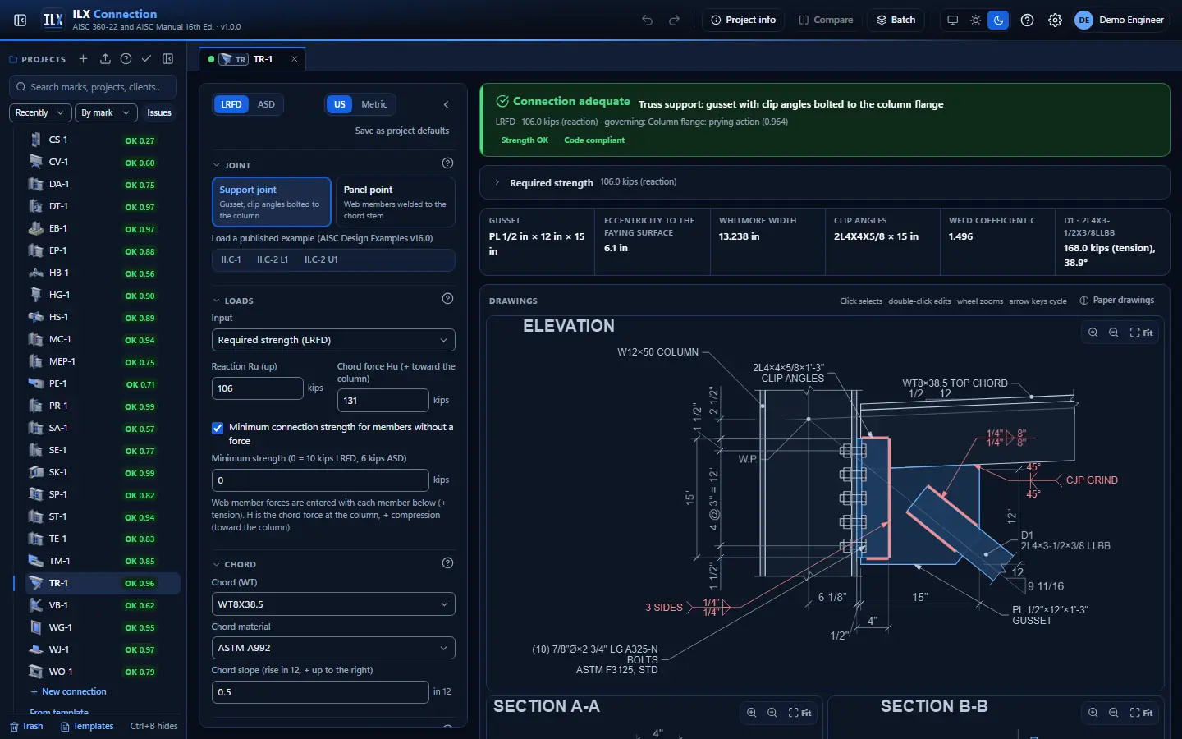Screen dimensions: 1182x739
Task: Open the Recently sort dropdown
Action: tap(39, 112)
